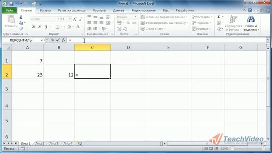Toggle underline Ч formatting
272x153 pixels.
(46, 27)
